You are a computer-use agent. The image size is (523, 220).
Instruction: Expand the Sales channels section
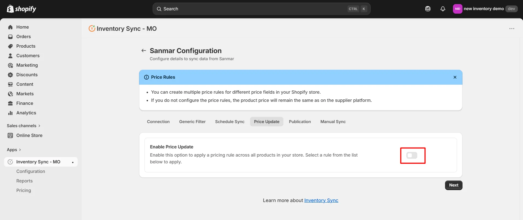(23, 126)
